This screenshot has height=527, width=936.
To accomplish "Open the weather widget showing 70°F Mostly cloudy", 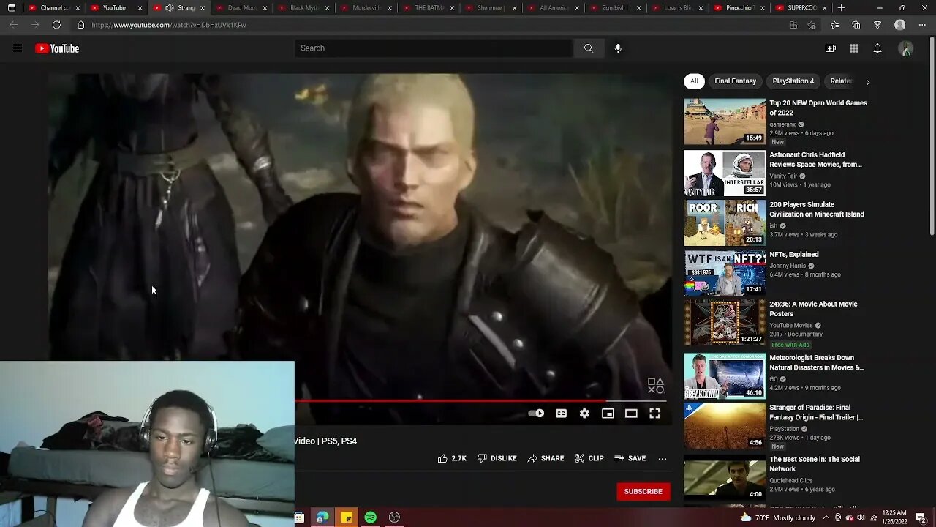I will coord(778,517).
